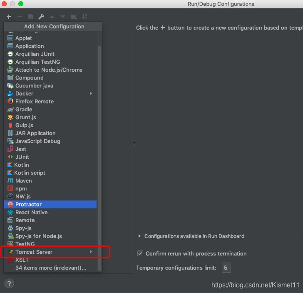The width and height of the screenshot is (303, 293).
Task: Click the panel splitter handle
Action: [134, 143]
